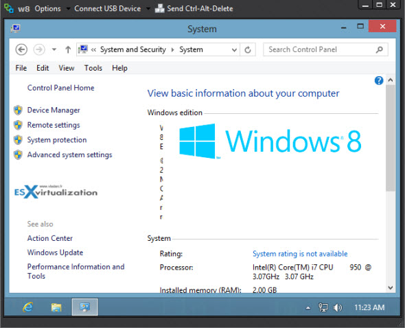This screenshot has height=328, width=405.
Task: Open Device Manager link
Action: pyautogui.click(x=54, y=110)
